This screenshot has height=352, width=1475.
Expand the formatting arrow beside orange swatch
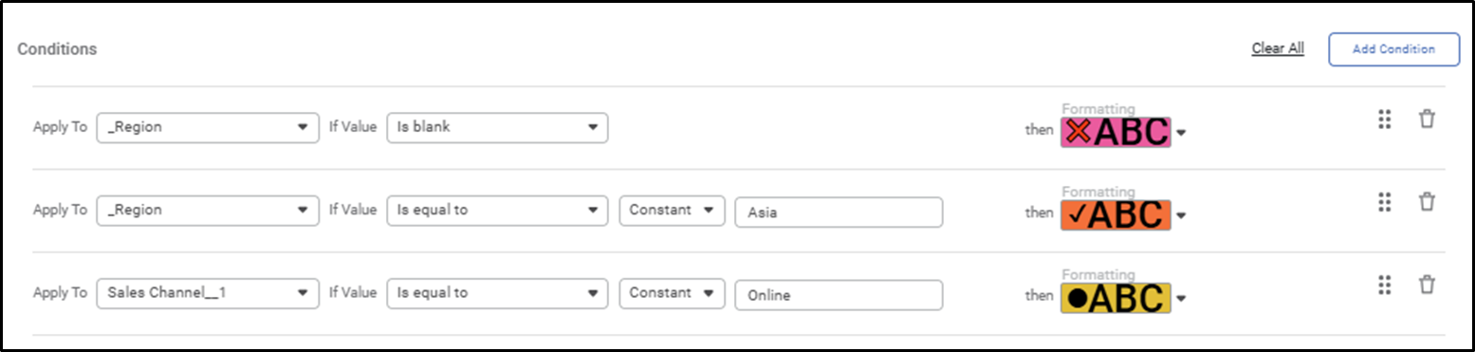(x=1181, y=216)
